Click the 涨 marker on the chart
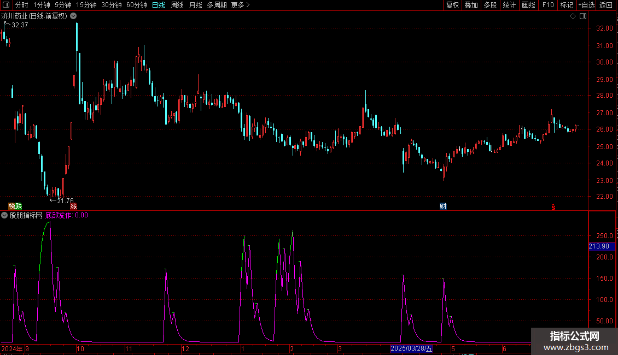 (x=73, y=206)
